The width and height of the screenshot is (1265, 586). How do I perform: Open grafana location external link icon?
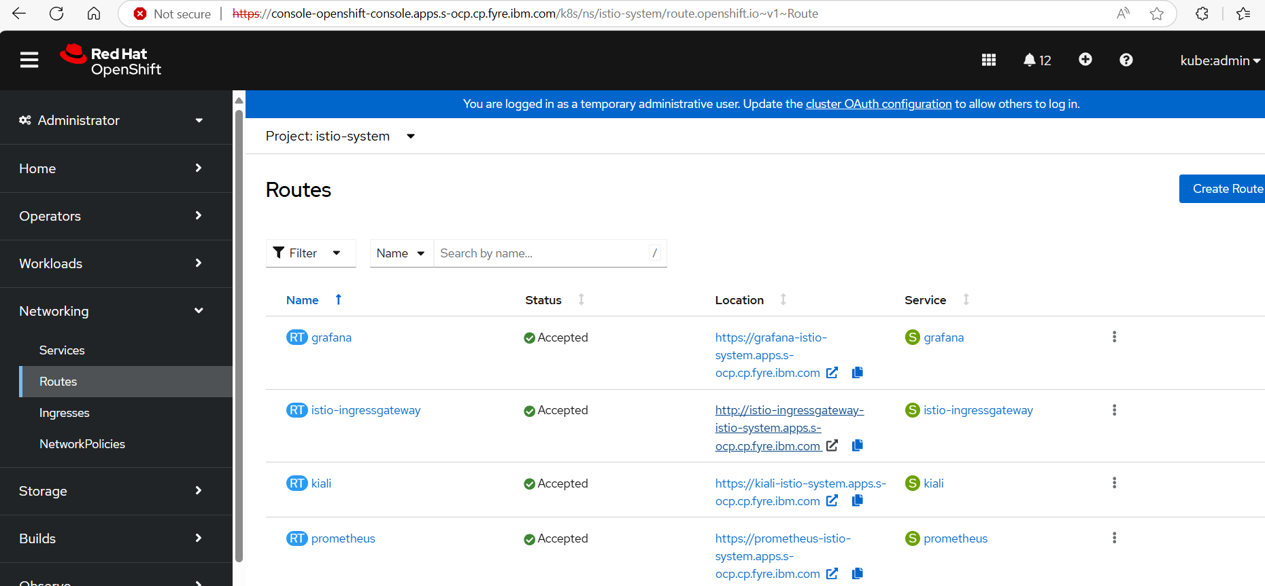tap(832, 373)
